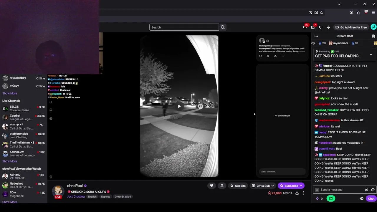Screen dimensions: 377x212
Task: Expand Show More under Viewers Also Watch
Action: (10, 202)
